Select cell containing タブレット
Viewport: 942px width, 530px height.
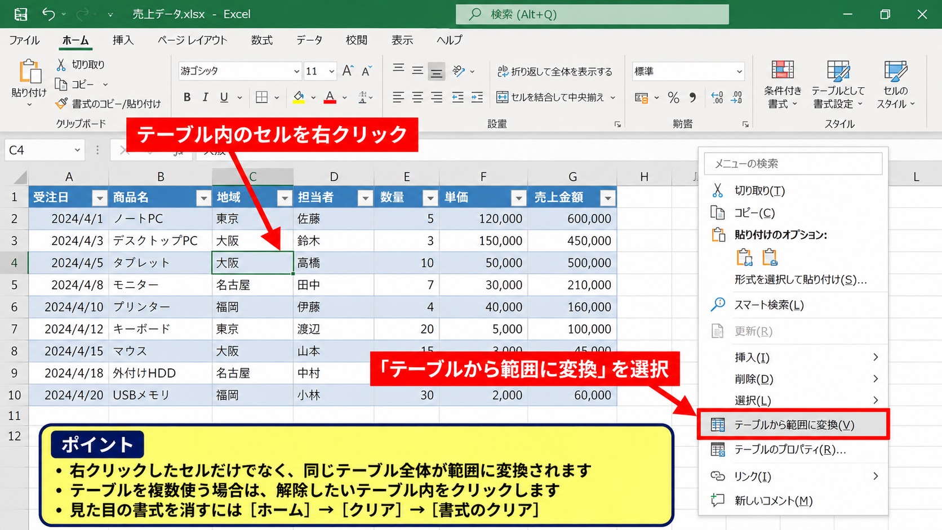click(x=161, y=263)
